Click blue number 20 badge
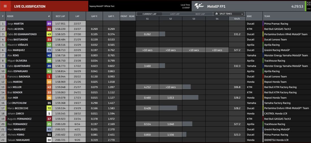This screenshot has height=143, width=311. 49,66
